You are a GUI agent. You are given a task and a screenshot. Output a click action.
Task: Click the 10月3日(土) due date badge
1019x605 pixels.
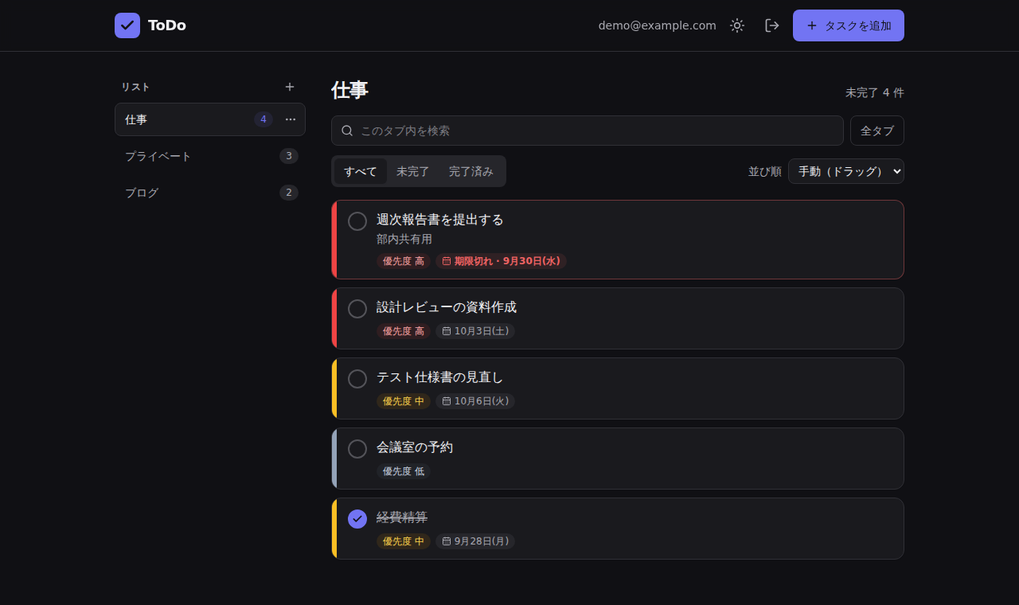click(475, 331)
